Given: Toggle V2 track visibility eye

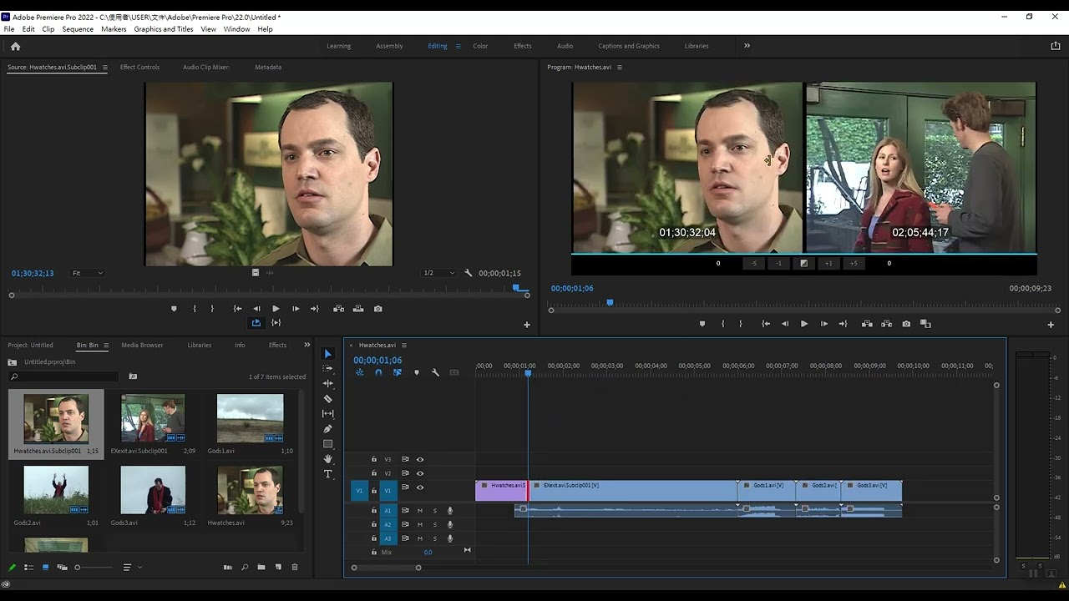Looking at the screenshot, I should click(x=420, y=473).
